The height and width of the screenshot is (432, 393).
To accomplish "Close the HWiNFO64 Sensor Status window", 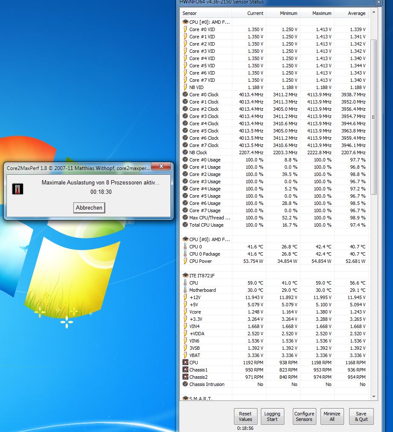I will [x=379, y=2].
